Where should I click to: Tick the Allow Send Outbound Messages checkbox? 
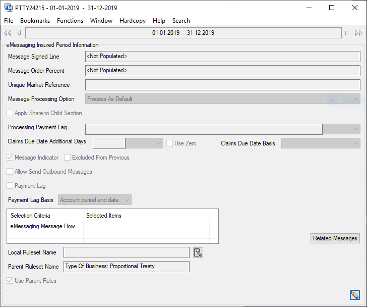[x=10, y=172]
